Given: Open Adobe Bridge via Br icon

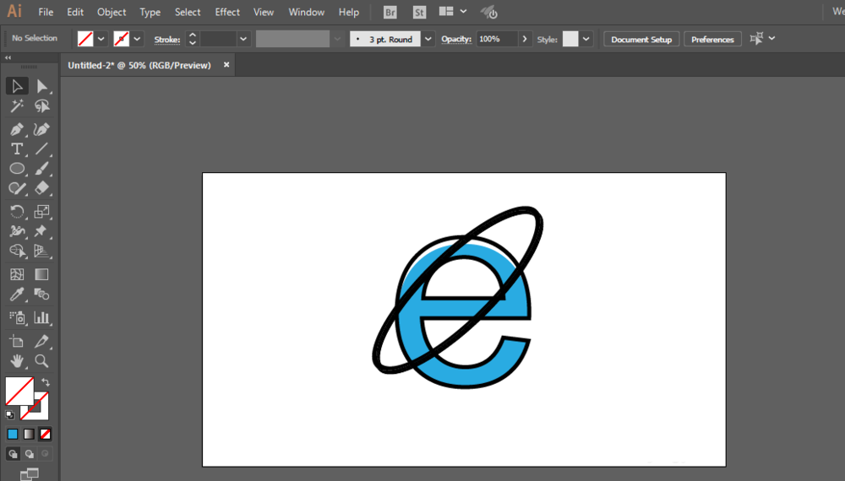Looking at the screenshot, I should (390, 13).
